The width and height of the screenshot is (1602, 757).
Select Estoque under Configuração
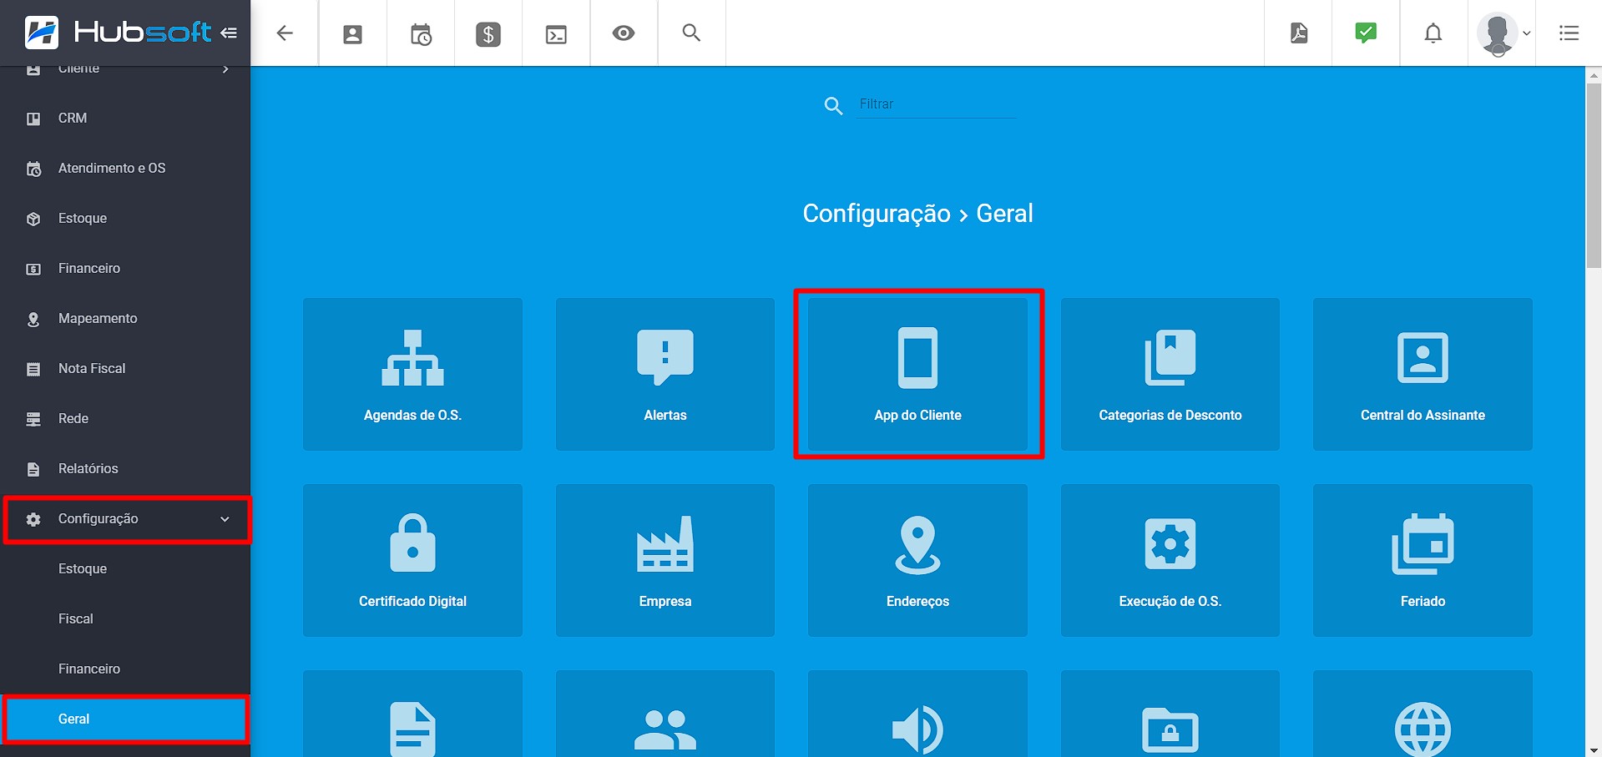[x=125, y=569]
